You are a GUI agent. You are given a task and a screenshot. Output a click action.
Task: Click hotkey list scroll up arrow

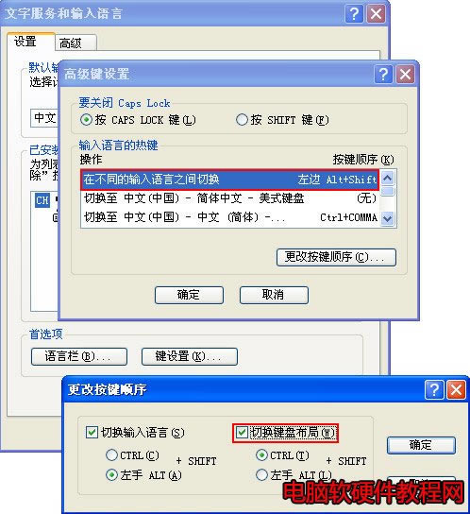pyautogui.click(x=388, y=179)
